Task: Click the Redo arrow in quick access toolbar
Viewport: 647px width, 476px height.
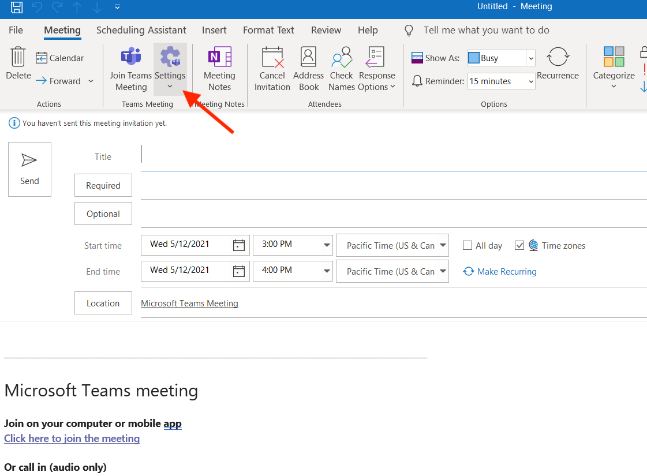Action: click(57, 6)
